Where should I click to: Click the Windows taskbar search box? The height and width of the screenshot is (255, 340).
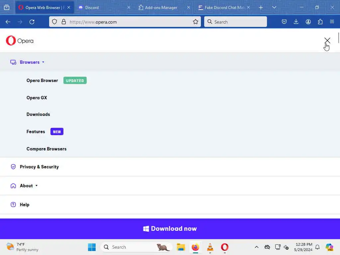pos(136,247)
